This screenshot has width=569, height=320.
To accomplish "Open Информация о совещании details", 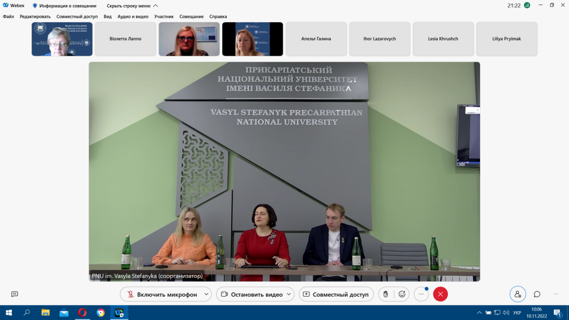I will pyautogui.click(x=64, y=6).
